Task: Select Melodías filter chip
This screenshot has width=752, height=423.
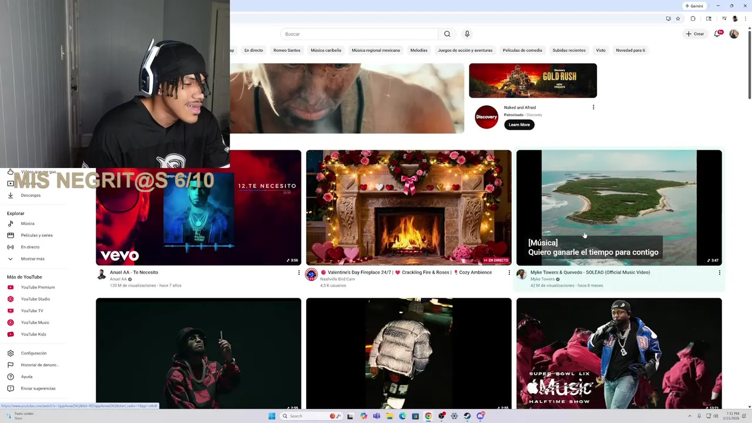Action: pos(419,51)
